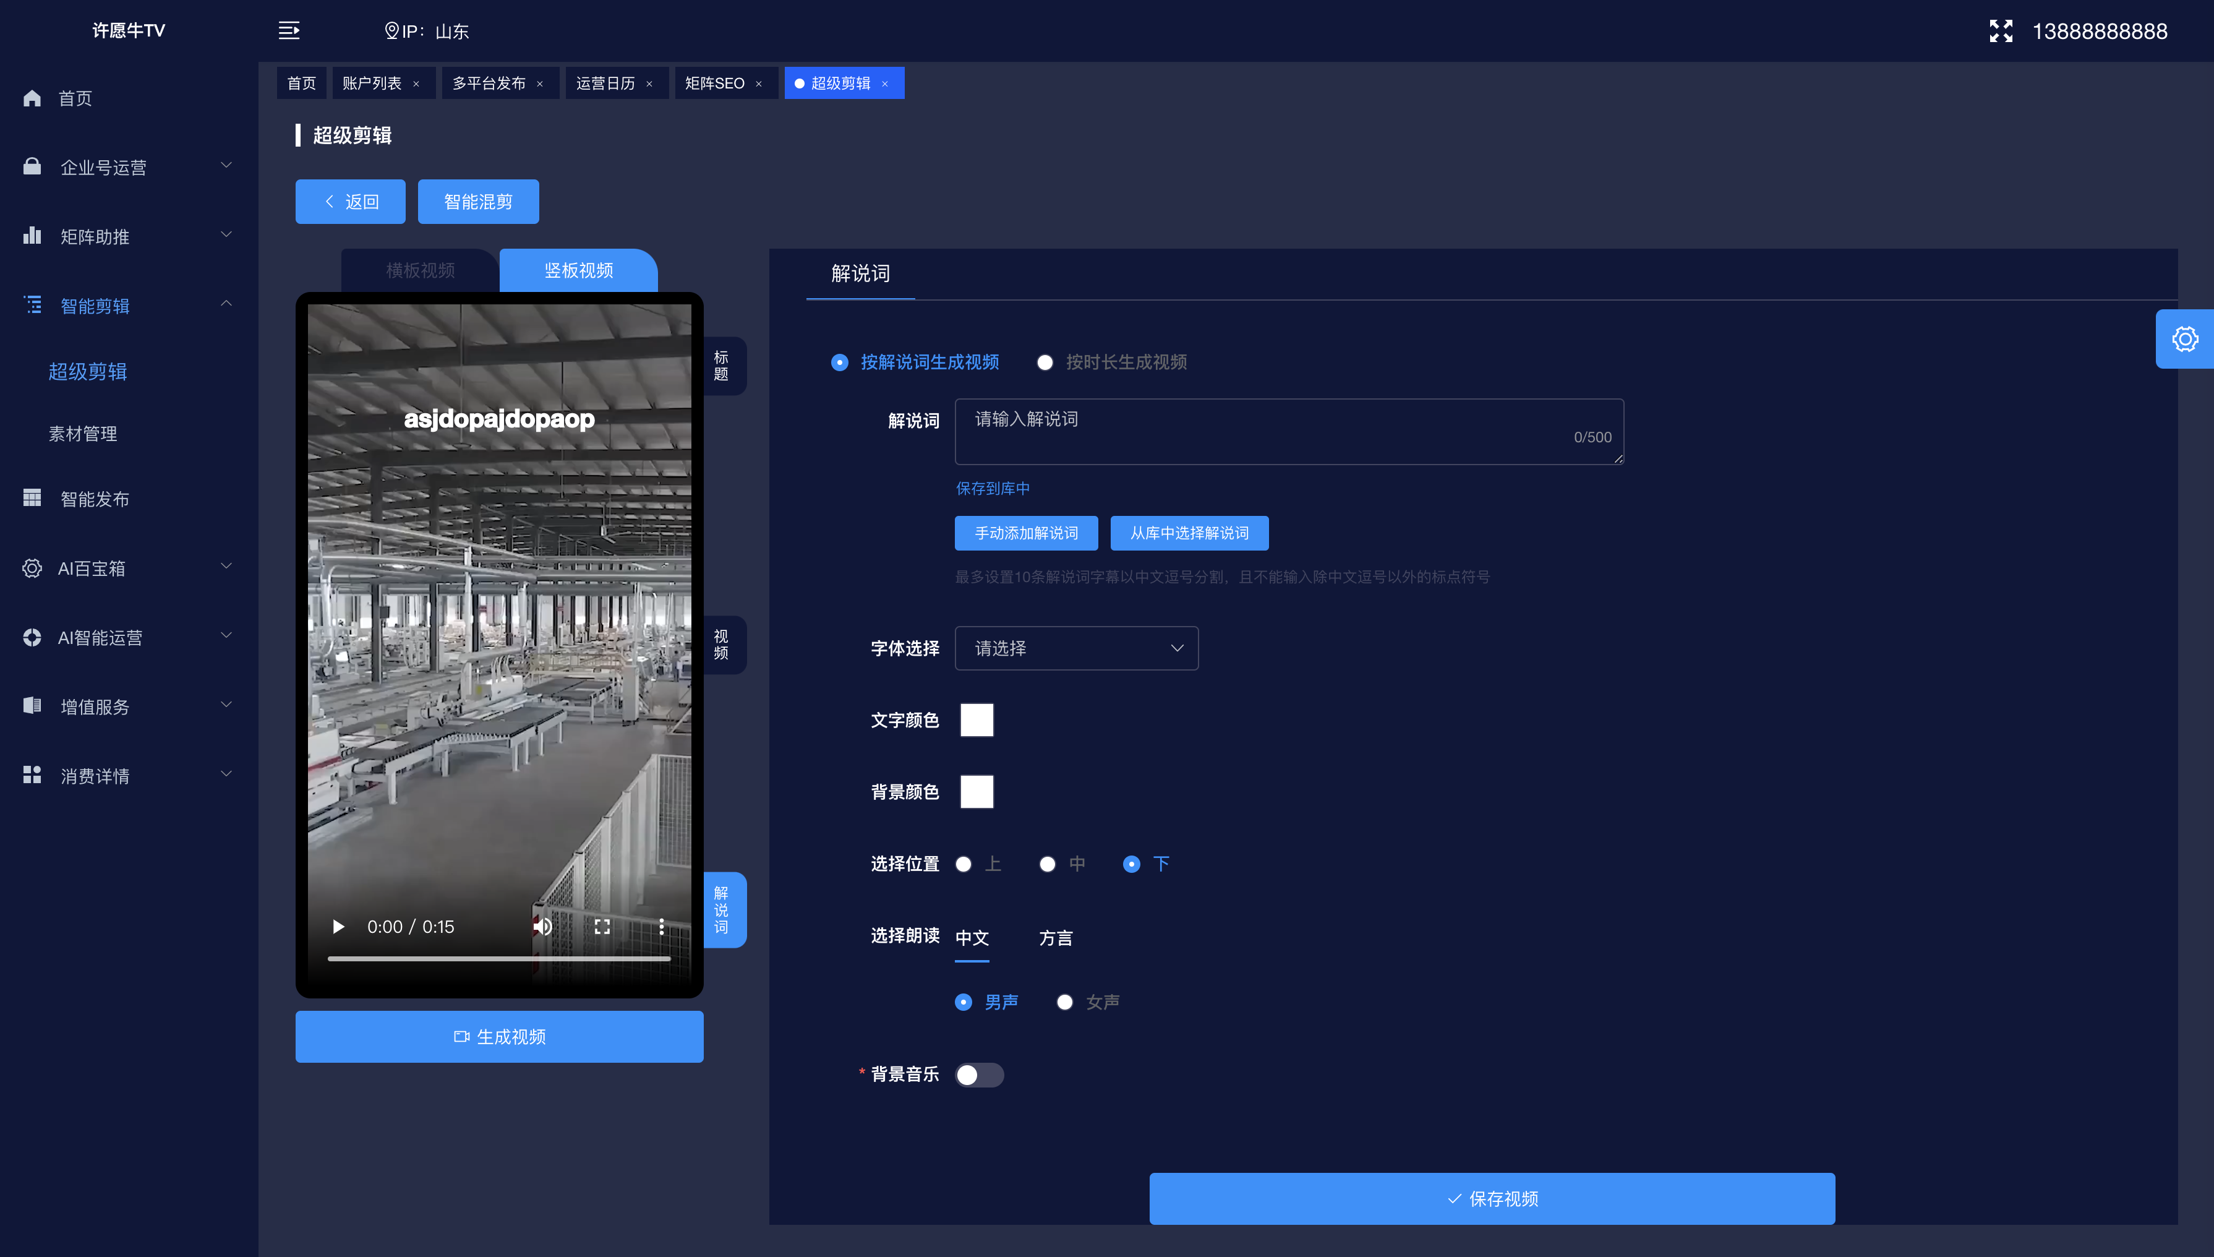
Task: Toggle the 背景音乐 switch on
Action: pos(978,1075)
